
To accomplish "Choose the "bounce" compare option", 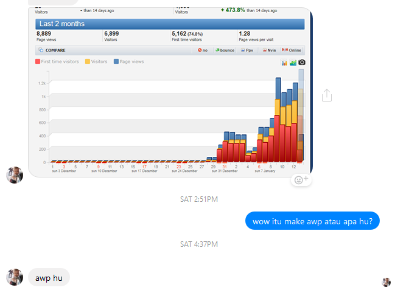I will pos(224,50).
